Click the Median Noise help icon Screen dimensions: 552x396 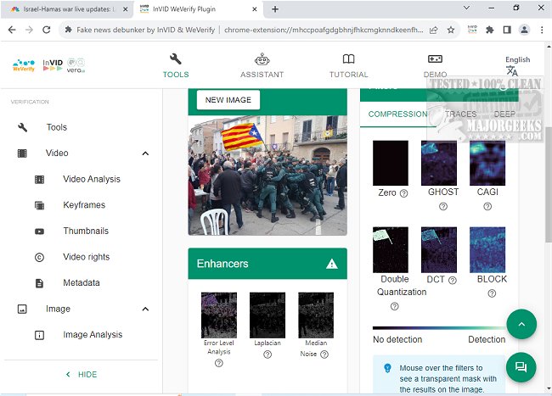[x=324, y=354]
